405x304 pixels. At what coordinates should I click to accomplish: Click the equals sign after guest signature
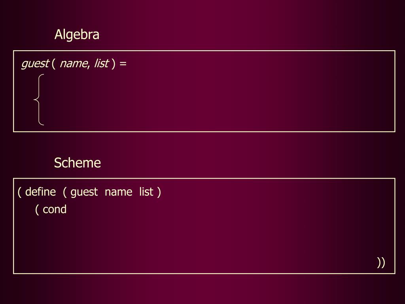point(123,64)
